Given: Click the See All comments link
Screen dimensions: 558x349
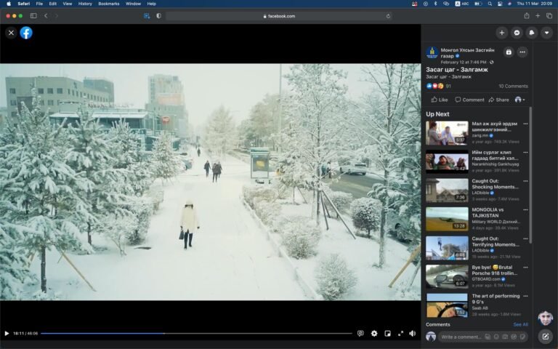Looking at the screenshot, I should 520,324.
